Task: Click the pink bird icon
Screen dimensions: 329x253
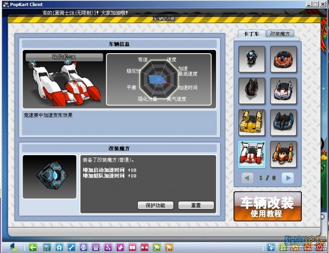Action: tap(120, 247)
